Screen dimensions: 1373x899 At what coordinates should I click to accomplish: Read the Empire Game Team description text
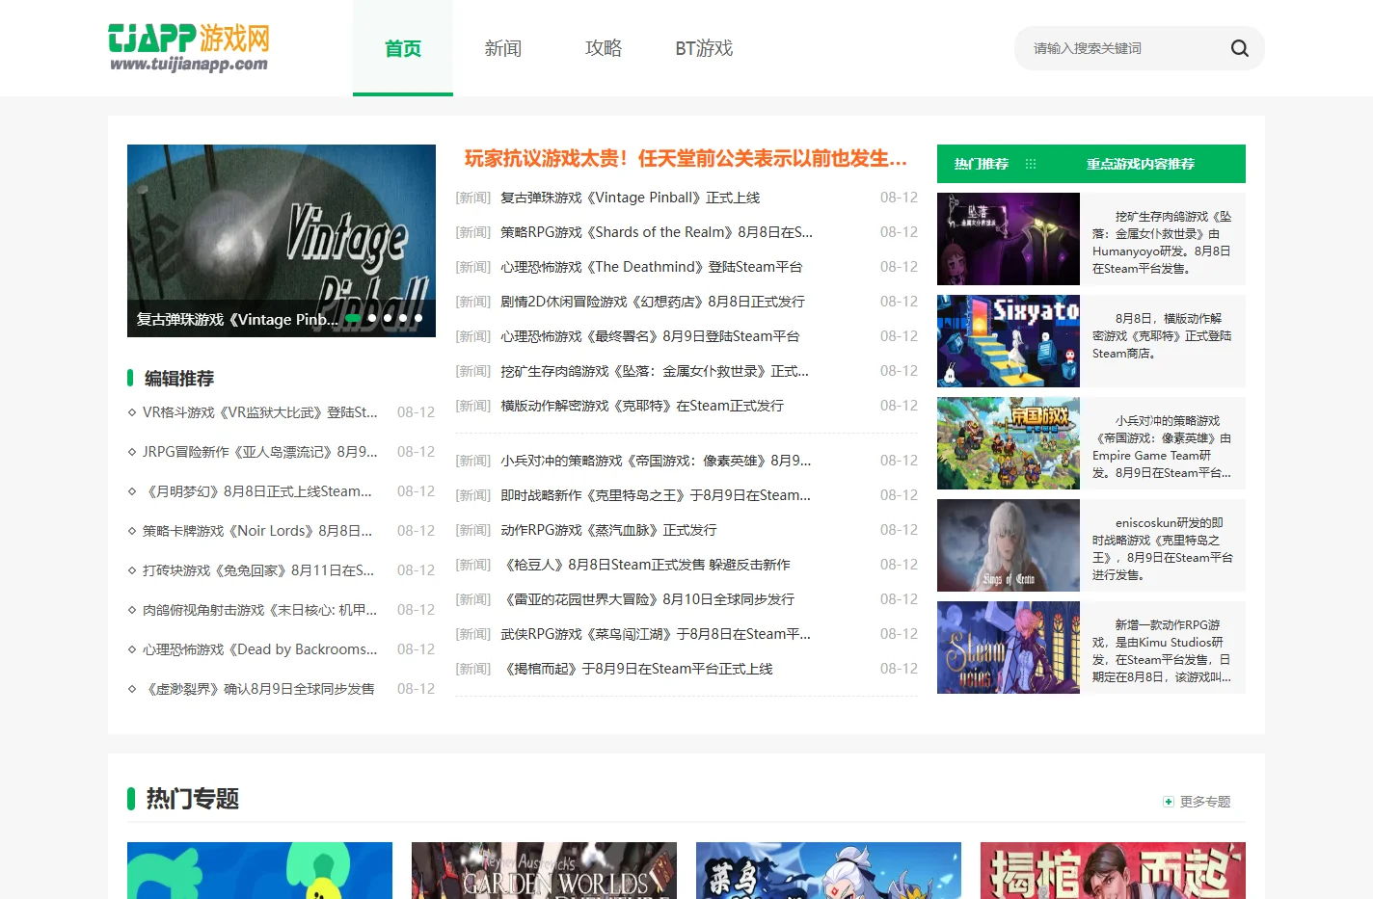[x=1162, y=447]
